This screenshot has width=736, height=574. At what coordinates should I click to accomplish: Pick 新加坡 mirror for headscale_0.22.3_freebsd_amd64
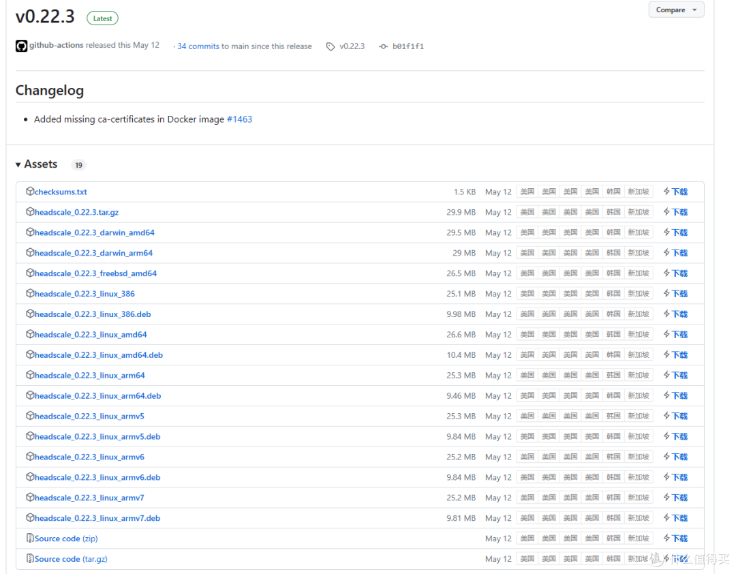(x=639, y=273)
